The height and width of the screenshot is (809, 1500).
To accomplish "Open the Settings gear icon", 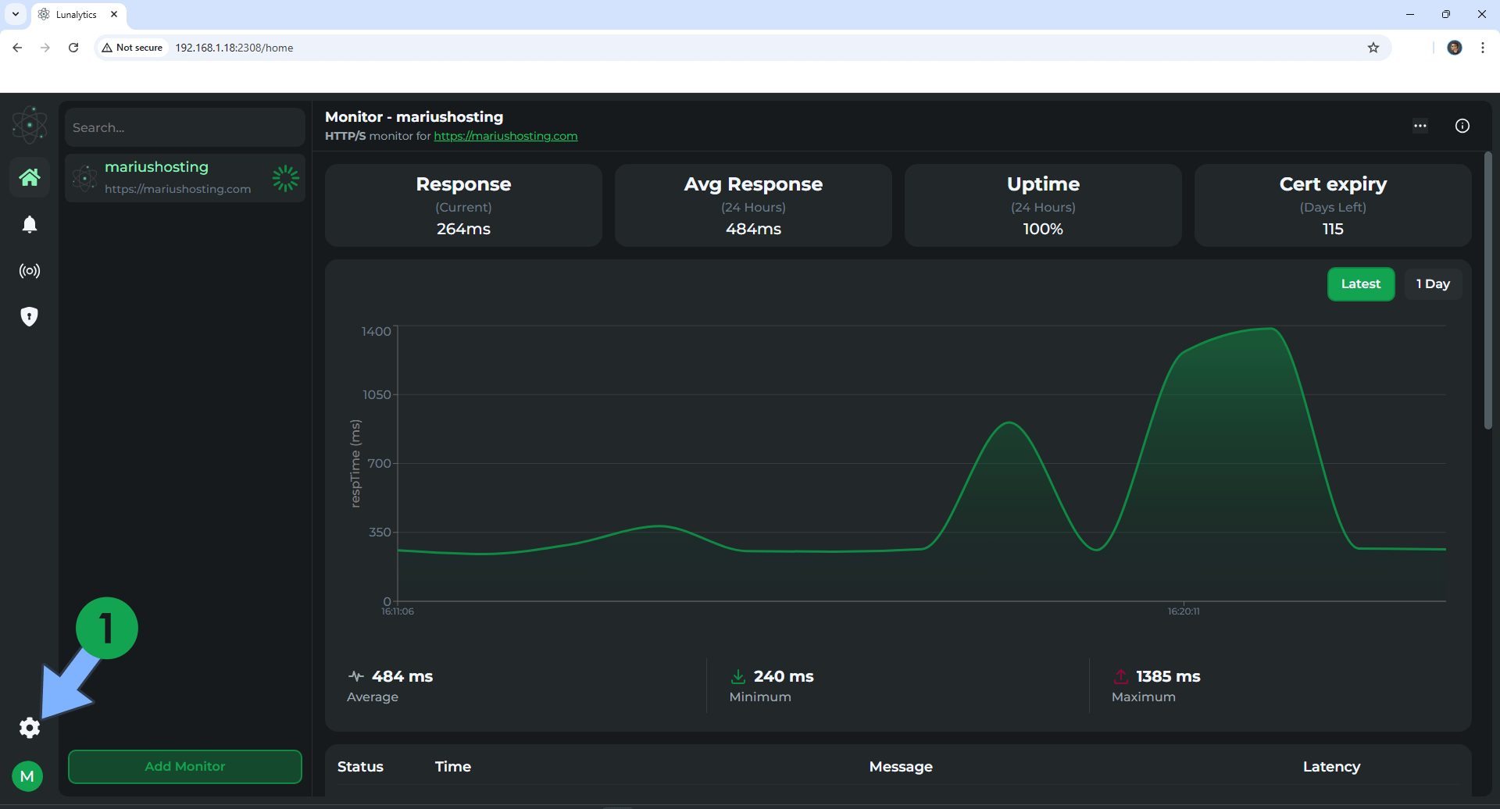I will tap(30, 728).
